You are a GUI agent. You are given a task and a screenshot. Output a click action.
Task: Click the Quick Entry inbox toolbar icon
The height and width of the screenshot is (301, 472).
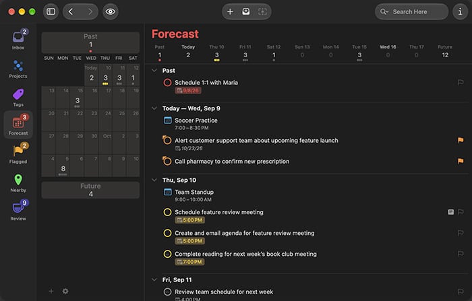click(x=246, y=11)
